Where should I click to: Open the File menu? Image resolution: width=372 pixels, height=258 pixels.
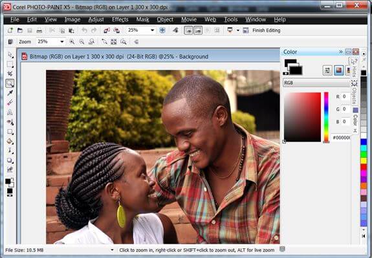15,19
